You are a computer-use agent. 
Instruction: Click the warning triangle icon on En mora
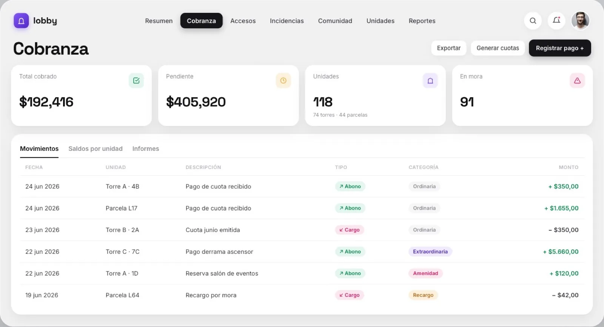(577, 80)
